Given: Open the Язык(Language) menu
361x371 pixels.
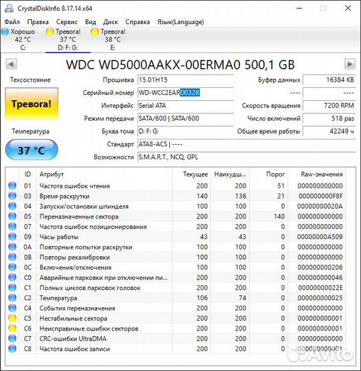Looking at the screenshot, I should tap(180, 22).
